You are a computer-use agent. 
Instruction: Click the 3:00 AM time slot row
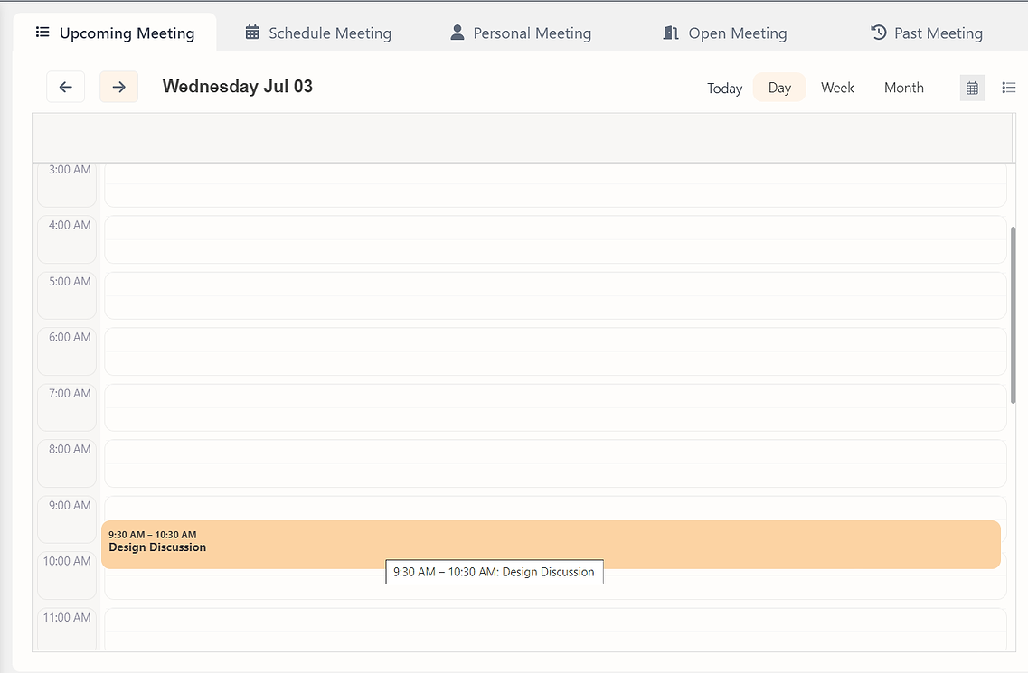[x=555, y=185]
